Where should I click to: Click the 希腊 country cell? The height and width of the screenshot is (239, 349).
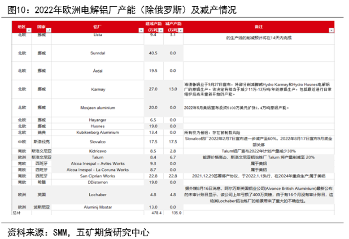point(41,182)
